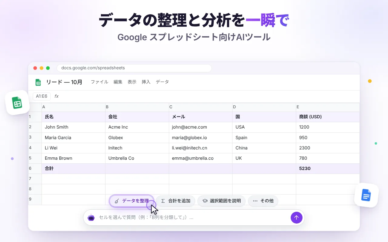Click the メール header cell
This screenshot has width=388, height=242.
[x=201, y=117]
